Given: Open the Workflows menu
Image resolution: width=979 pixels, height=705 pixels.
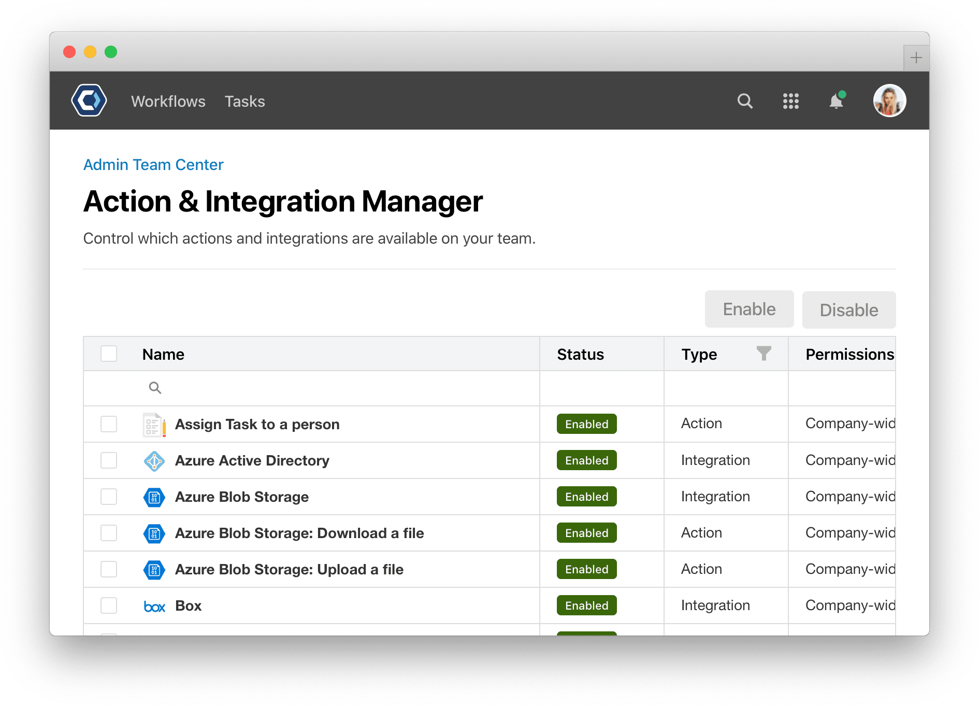Looking at the screenshot, I should pos(168,101).
